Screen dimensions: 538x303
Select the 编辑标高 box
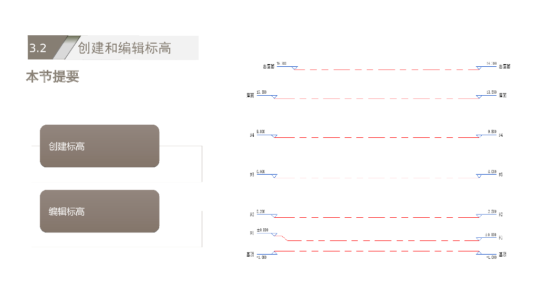(x=99, y=211)
